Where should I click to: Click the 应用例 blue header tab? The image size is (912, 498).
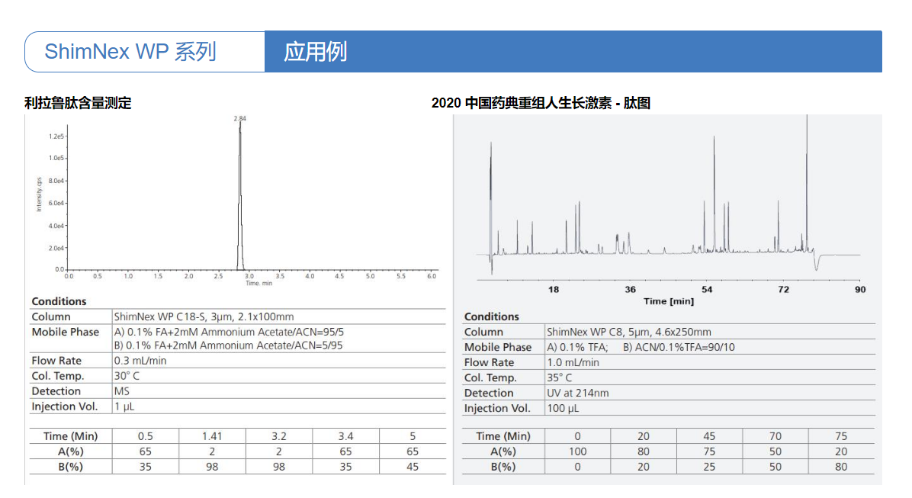(x=316, y=52)
